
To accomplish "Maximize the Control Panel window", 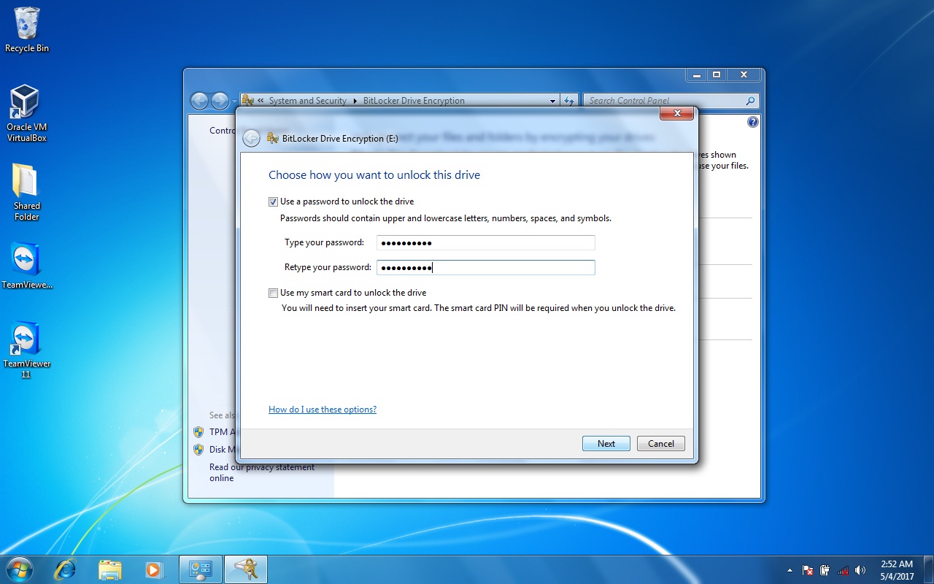I will coord(717,74).
